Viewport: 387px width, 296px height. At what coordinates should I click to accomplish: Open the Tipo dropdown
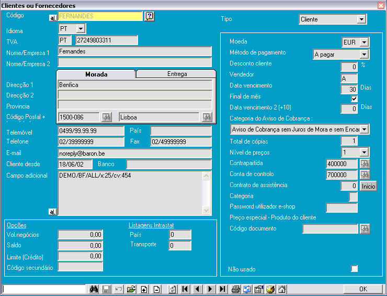pyautogui.click(x=361, y=19)
